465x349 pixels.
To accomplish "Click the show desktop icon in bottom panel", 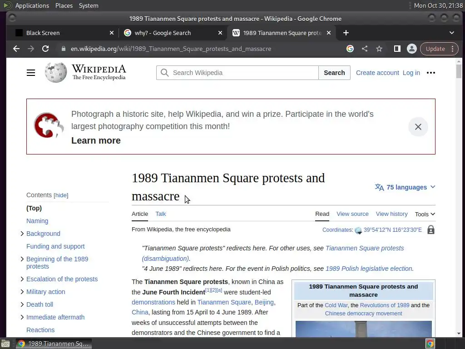I will [5, 344].
